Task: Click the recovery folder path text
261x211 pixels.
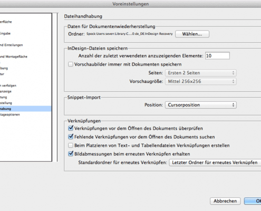Action: [130, 34]
